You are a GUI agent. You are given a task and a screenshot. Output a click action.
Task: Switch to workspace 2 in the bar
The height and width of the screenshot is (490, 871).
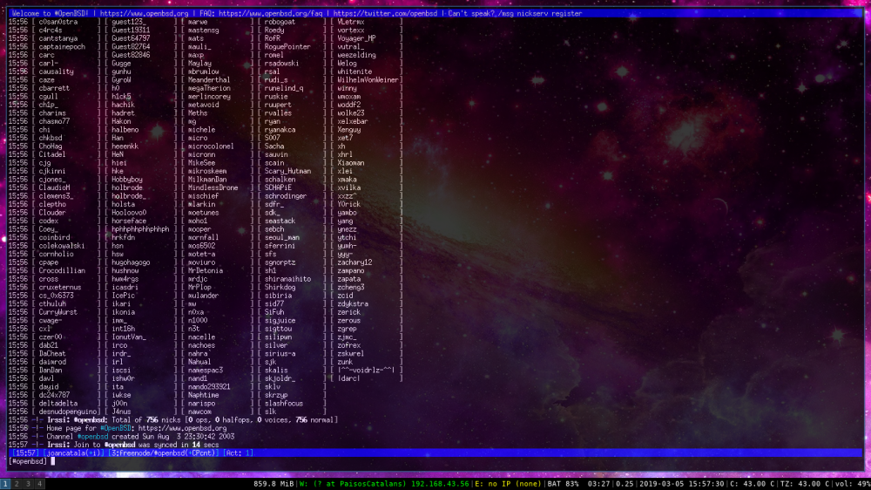[17, 484]
